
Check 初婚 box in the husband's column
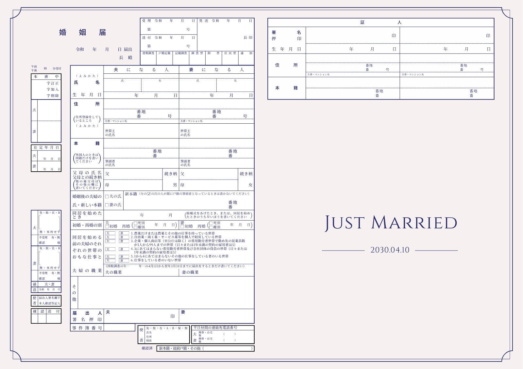pyautogui.click(x=107, y=226)
